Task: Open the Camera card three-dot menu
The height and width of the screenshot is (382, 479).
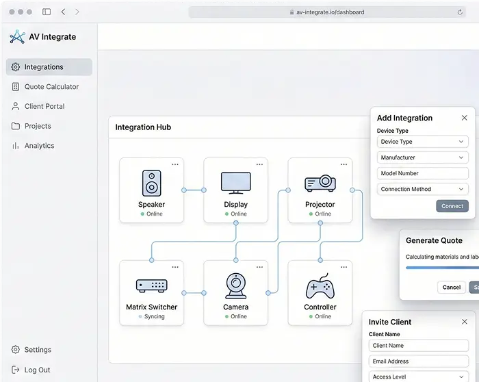Action: [259, 267]
